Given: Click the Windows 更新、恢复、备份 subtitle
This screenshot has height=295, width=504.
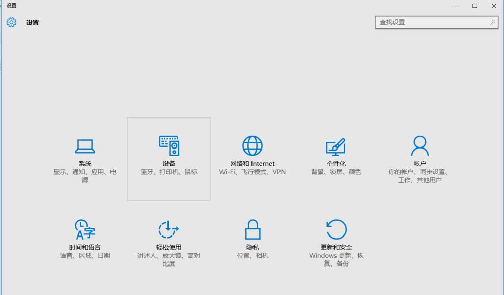Looking at the screenshot, I should click(x=336, y=260).
